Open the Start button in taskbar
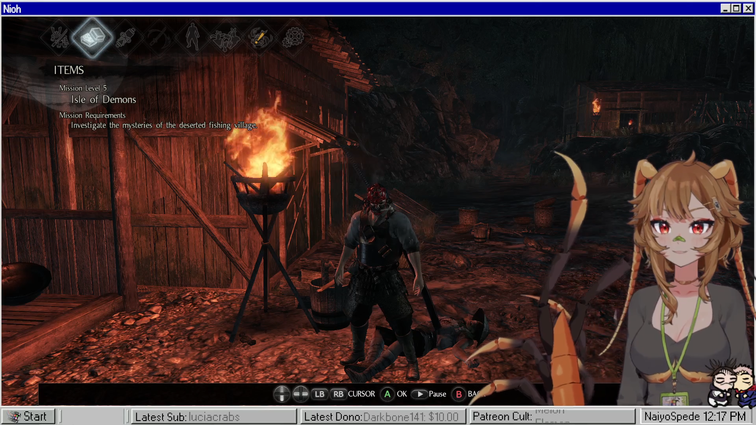Screen dimensions: 756x425 [x=28, y=416]
